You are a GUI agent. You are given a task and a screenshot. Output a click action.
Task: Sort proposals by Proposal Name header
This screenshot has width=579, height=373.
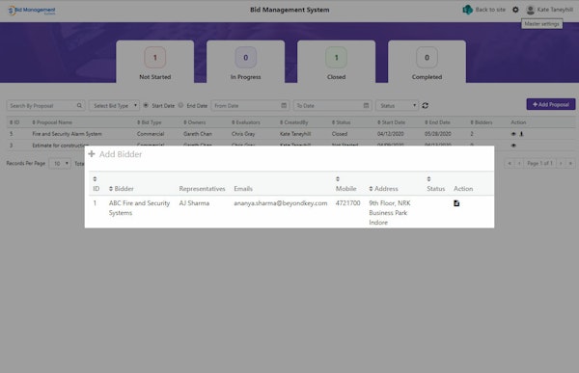pos(52,122)
